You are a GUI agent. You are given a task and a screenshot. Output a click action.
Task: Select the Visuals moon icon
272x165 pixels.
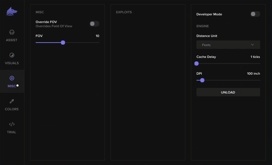[x=12, y=55]
